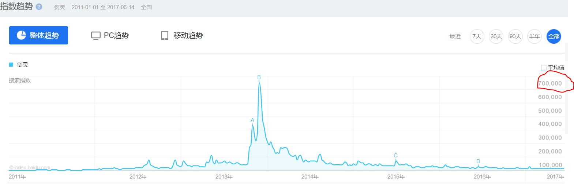Select the 半年 time range
The image size is (574, 184).
534,36
